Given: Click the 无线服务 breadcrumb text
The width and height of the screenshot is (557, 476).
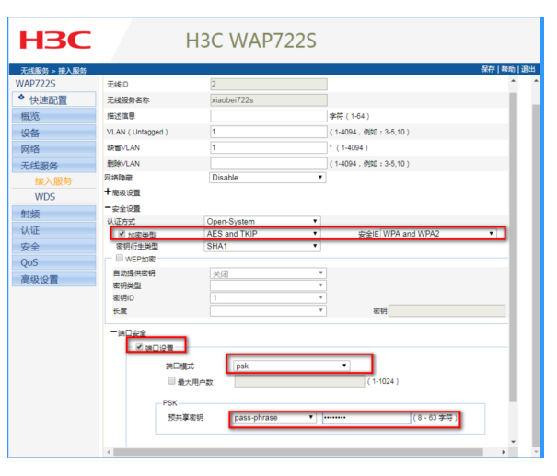Looking at the screenshot, I should [34, 70].
